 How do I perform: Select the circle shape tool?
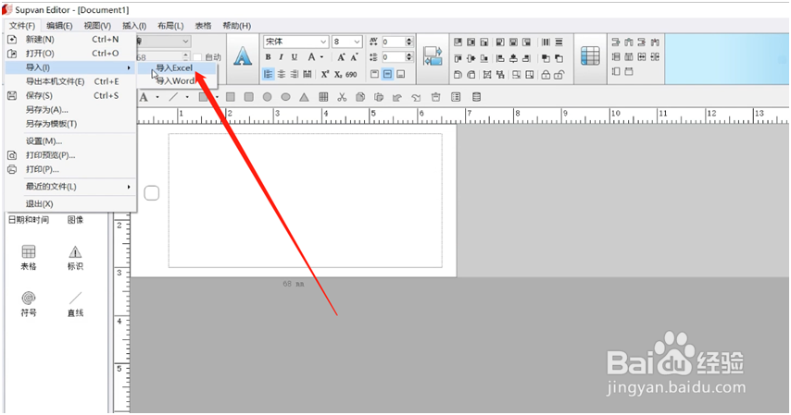268,97
